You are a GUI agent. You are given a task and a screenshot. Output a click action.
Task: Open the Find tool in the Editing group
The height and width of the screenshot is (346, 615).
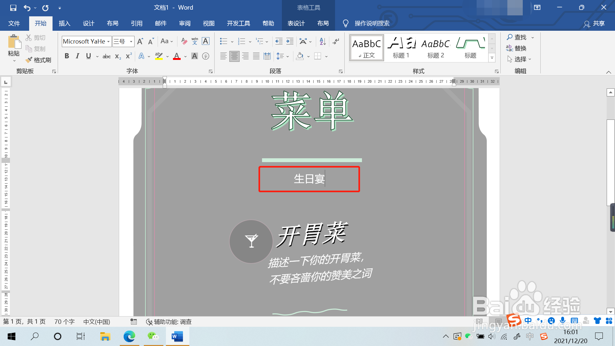(x=518, y=37)
